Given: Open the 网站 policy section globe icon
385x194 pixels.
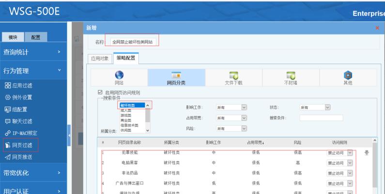Looking at the screenshot, I should point(119,75).
